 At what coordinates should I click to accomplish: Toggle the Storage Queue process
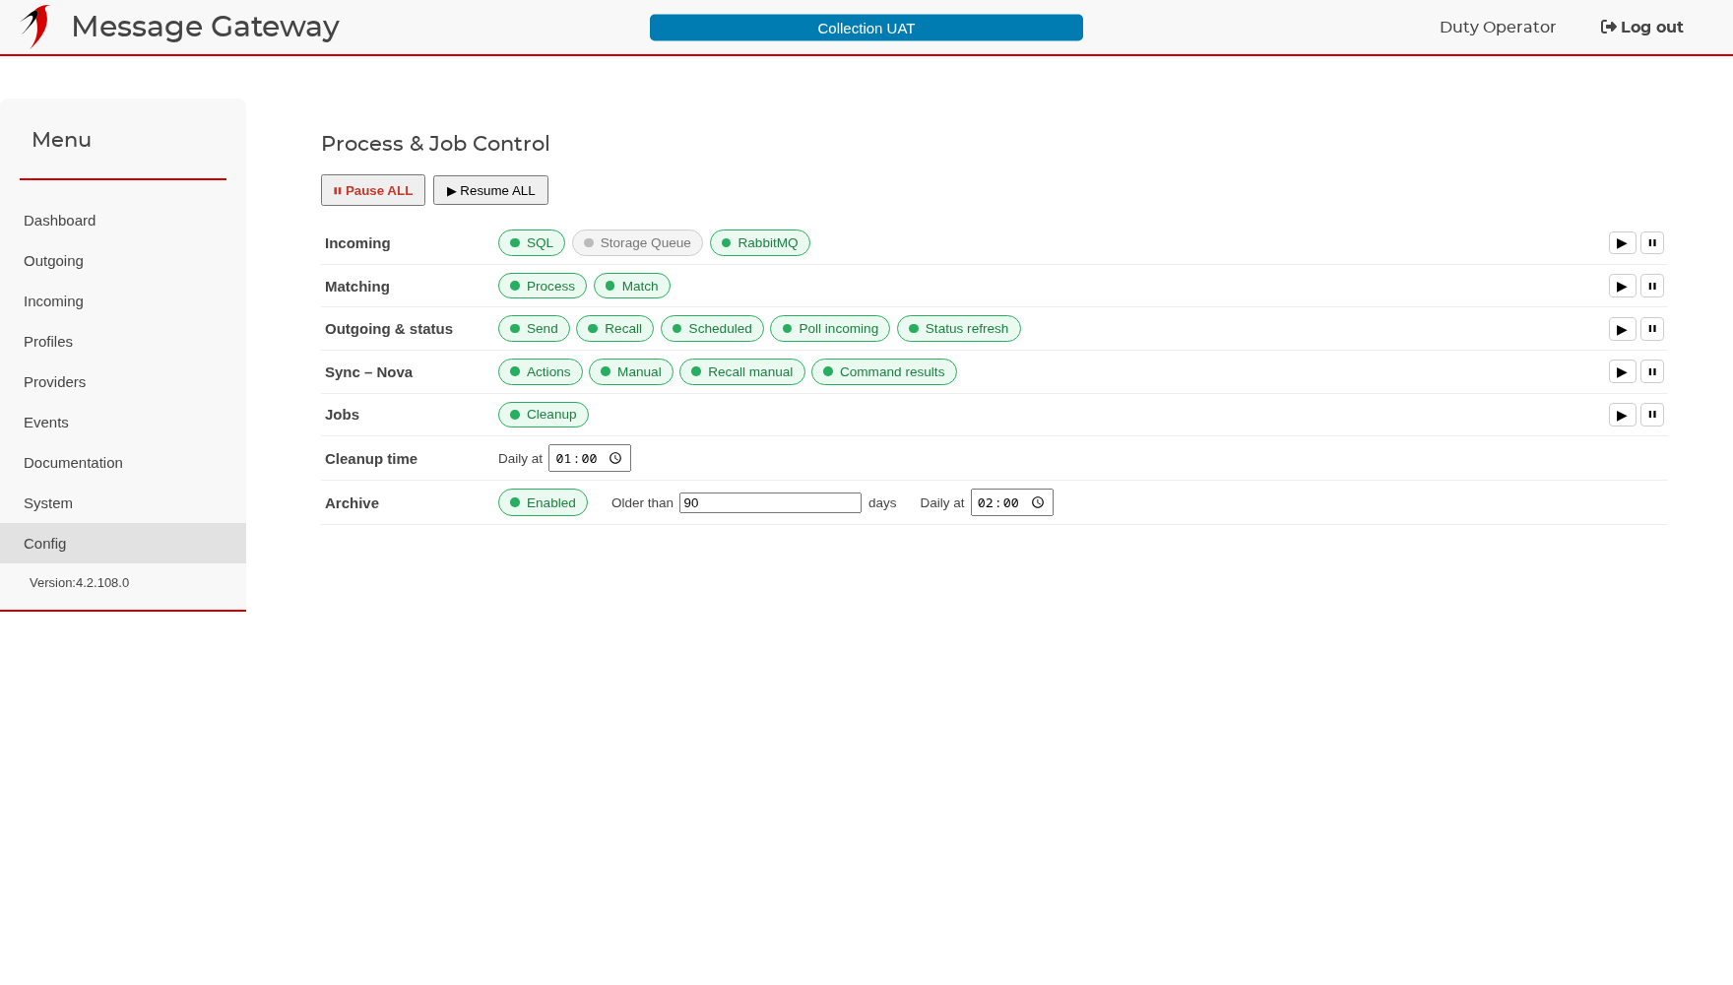(x=637, y=243)
